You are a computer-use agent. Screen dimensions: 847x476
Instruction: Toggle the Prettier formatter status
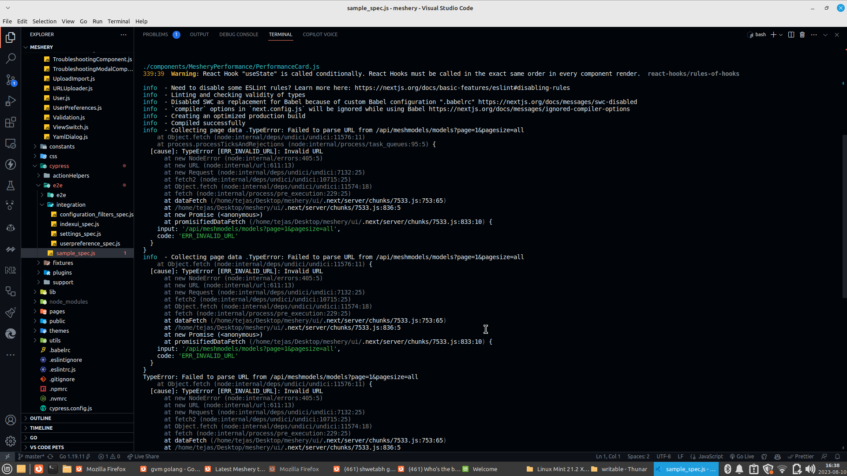(x=801, y=457)
